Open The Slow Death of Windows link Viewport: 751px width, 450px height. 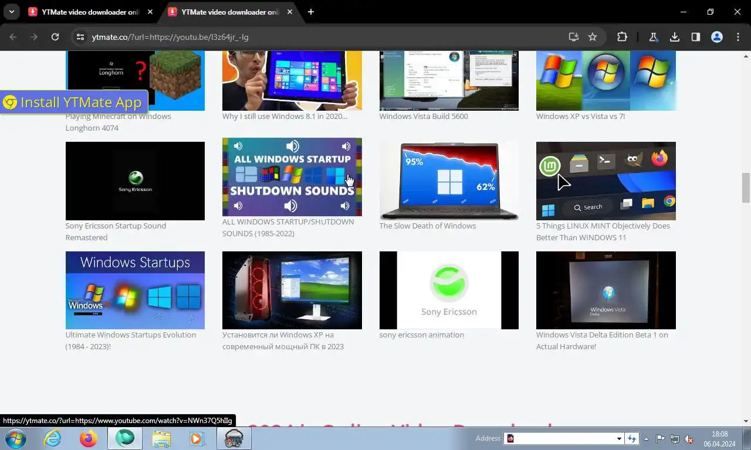(428, 226)
